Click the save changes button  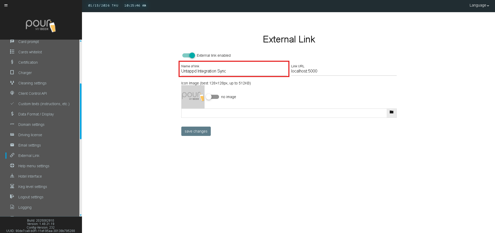(x=196, y=131)
